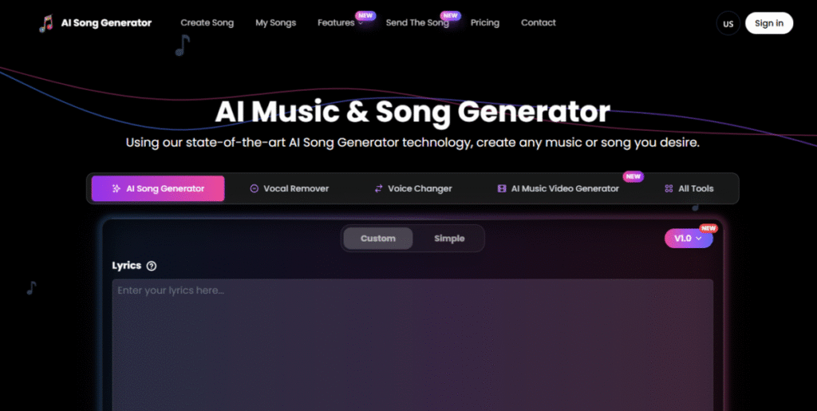
Task: Go to My Songs page
Action: pyautogui.click(x=275, y=23)
